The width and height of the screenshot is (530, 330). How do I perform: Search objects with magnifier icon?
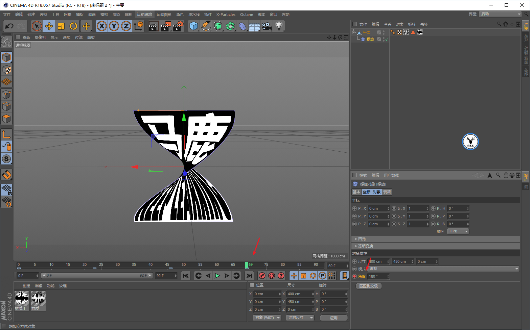pos(499,24)
